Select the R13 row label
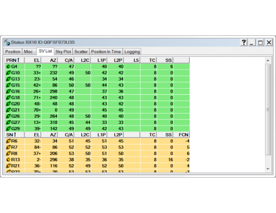This screenshot has height=213, width=276. 15,160
